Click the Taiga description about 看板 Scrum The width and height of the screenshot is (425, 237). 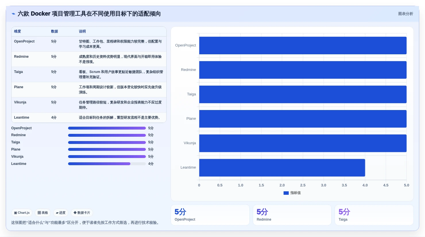(x=121, y=74)
